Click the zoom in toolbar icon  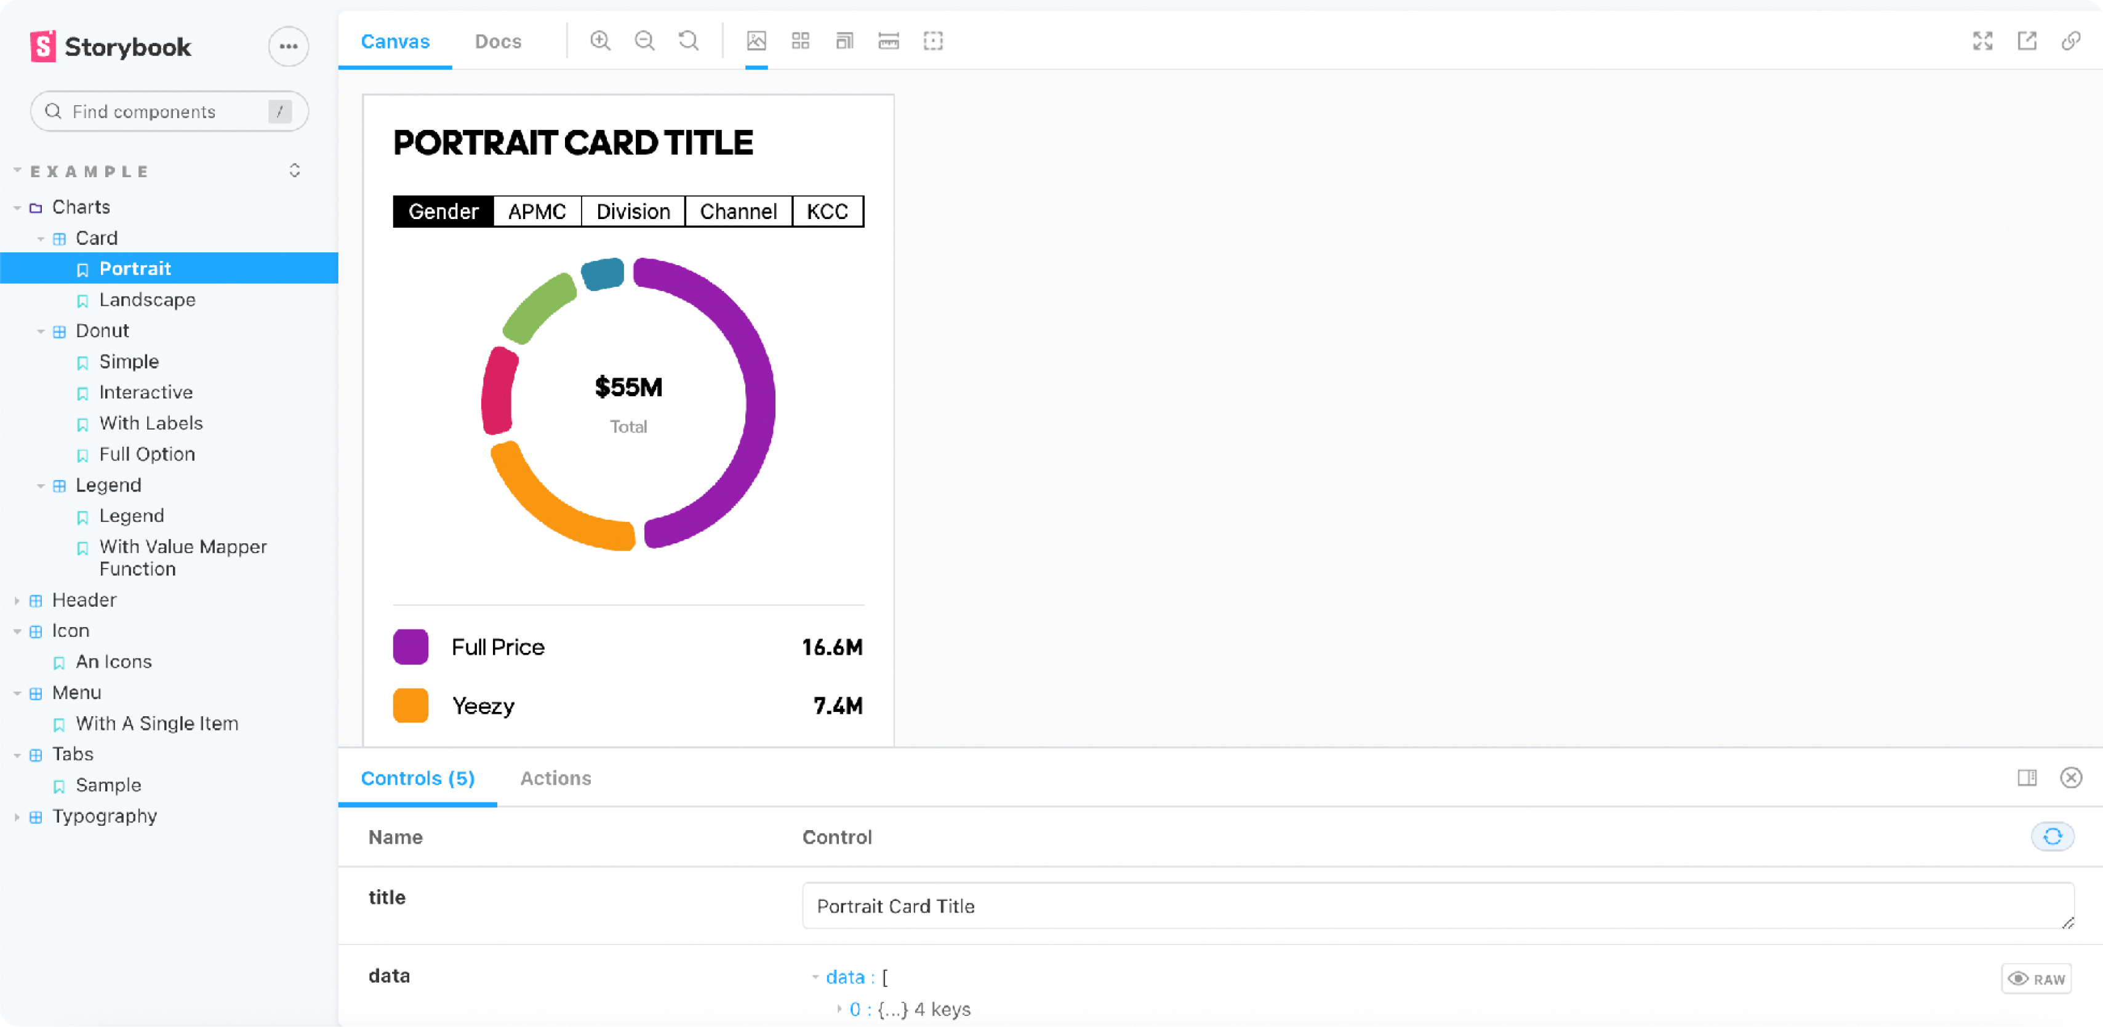click(600, 41)
